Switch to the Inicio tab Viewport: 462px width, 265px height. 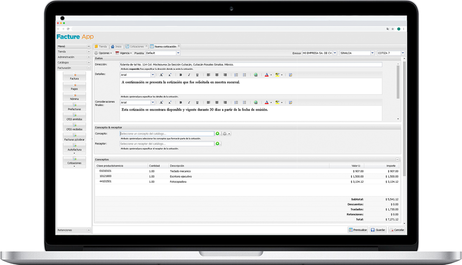116,47
